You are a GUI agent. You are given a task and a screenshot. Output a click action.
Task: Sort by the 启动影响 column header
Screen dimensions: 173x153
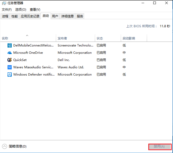[134, 38]
